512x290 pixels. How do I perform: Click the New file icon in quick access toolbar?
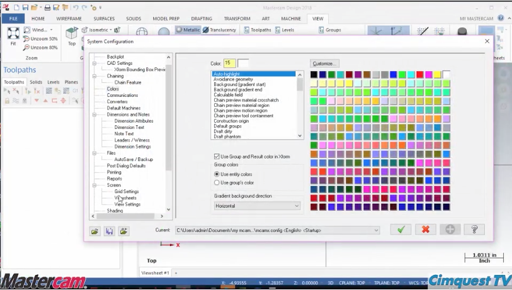pos(16,7)
